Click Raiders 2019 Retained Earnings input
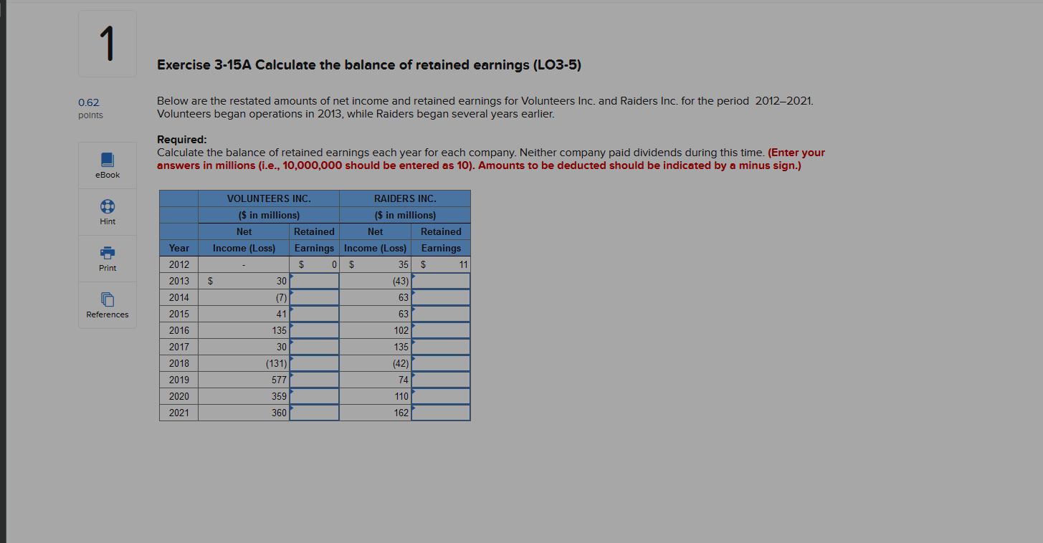1043x543 pixels. [x=441, y=380]
